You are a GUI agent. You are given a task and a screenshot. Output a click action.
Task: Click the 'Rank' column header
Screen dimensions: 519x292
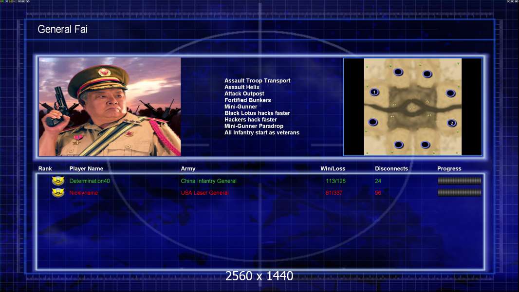(45, 169)
